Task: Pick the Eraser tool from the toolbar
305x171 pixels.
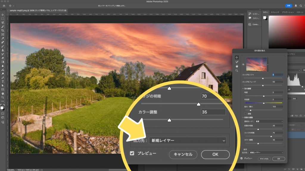Action: pyautogui.click(x=3, y=58)
